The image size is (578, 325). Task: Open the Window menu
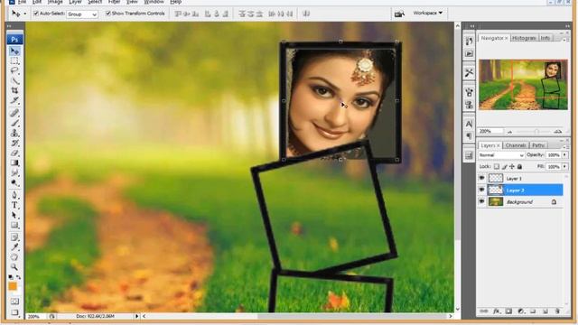(154, 2)
